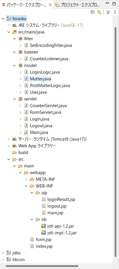Open the focus task filter icon

(108, 12)
